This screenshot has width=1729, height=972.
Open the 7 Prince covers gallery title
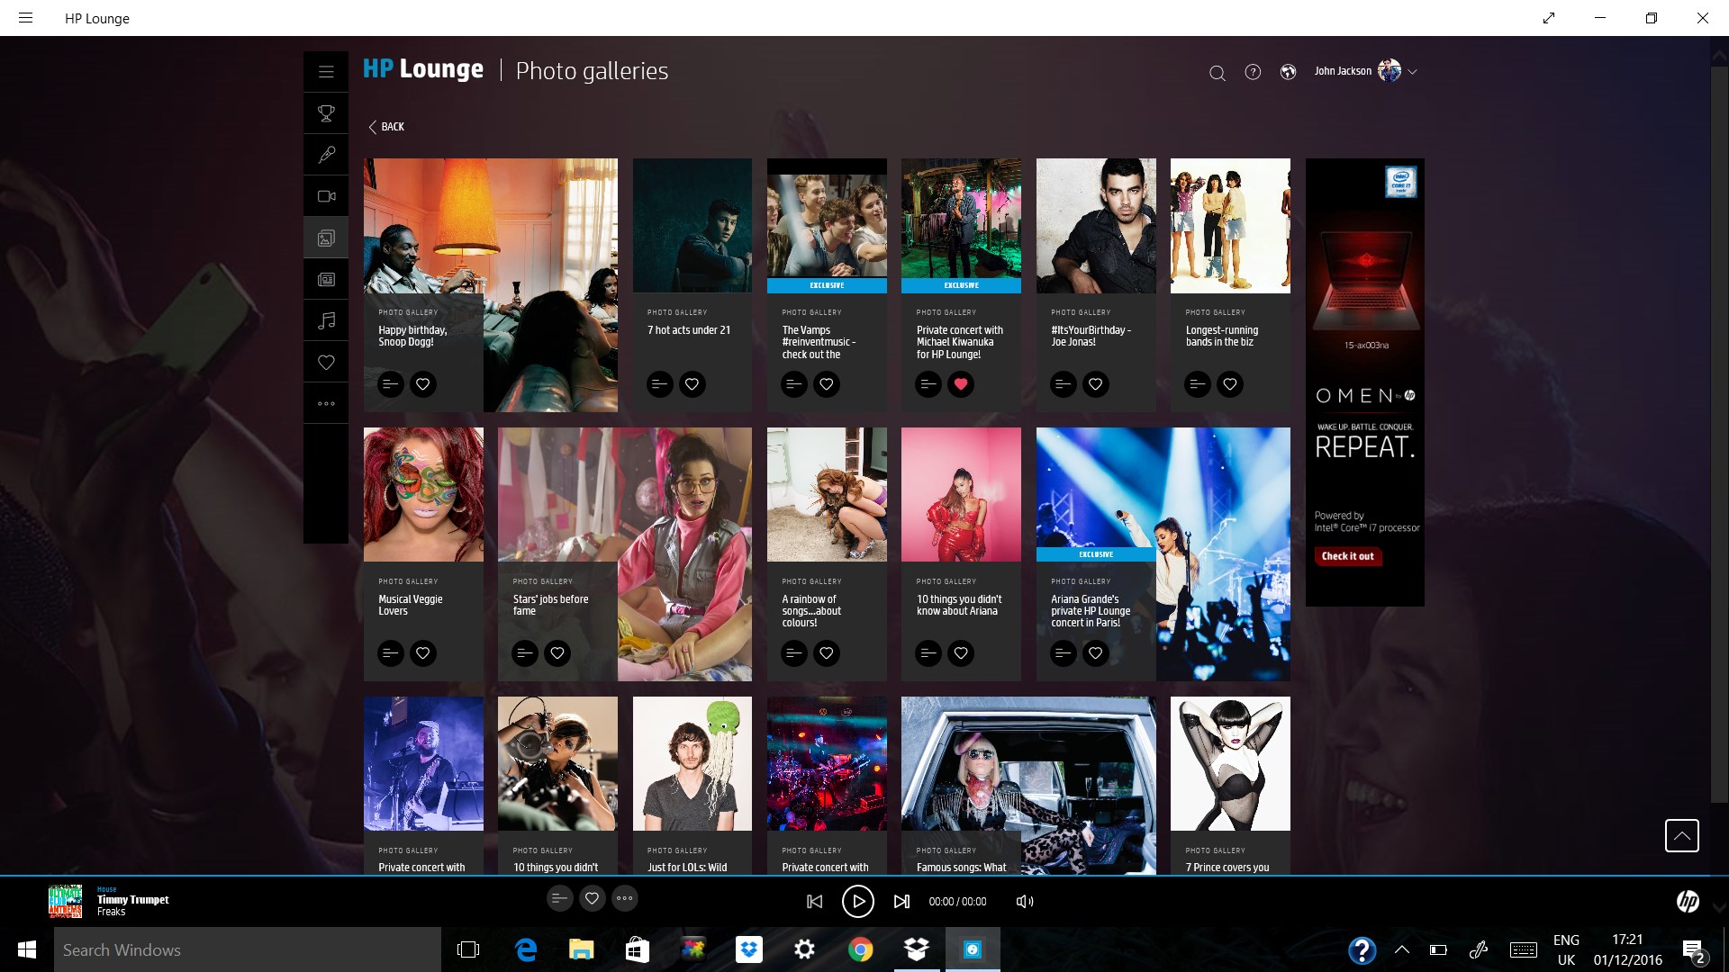1227,868
